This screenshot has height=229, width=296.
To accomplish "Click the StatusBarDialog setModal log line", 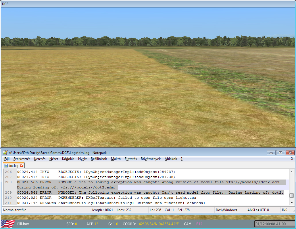I will (x=111, y=203).
